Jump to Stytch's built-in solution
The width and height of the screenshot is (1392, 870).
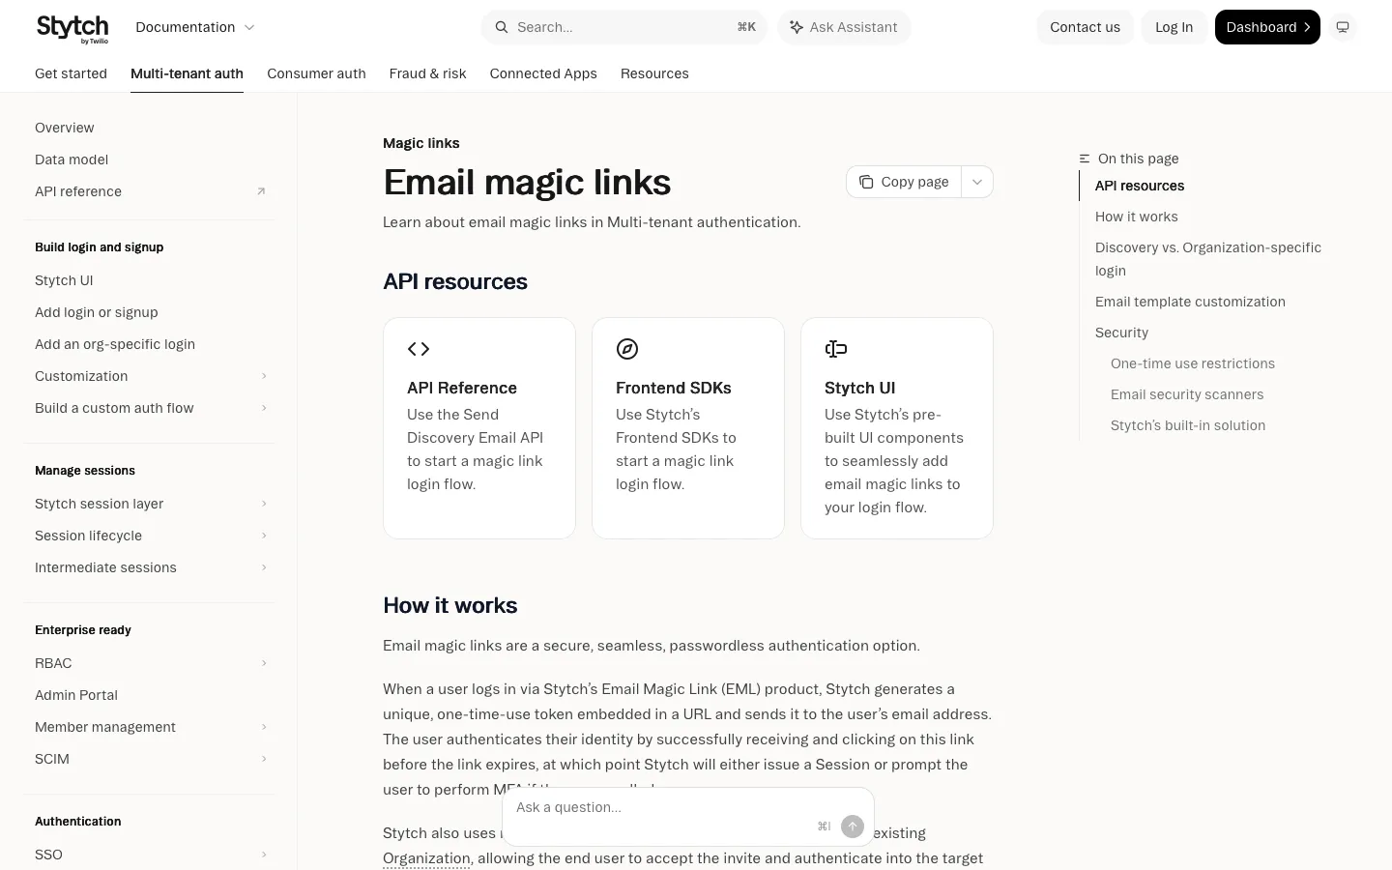1188,425
